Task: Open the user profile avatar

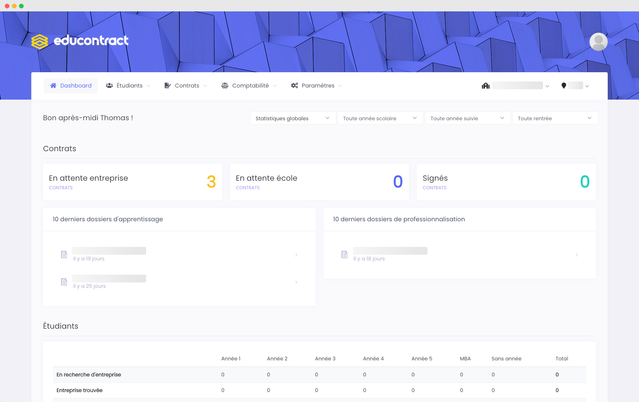Action: 598,42
